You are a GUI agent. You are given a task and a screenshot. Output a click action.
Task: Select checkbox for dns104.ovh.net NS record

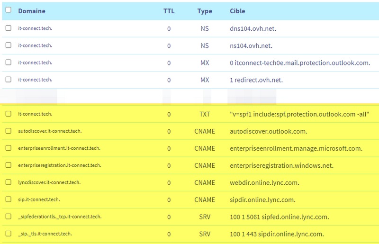(8, 28)
